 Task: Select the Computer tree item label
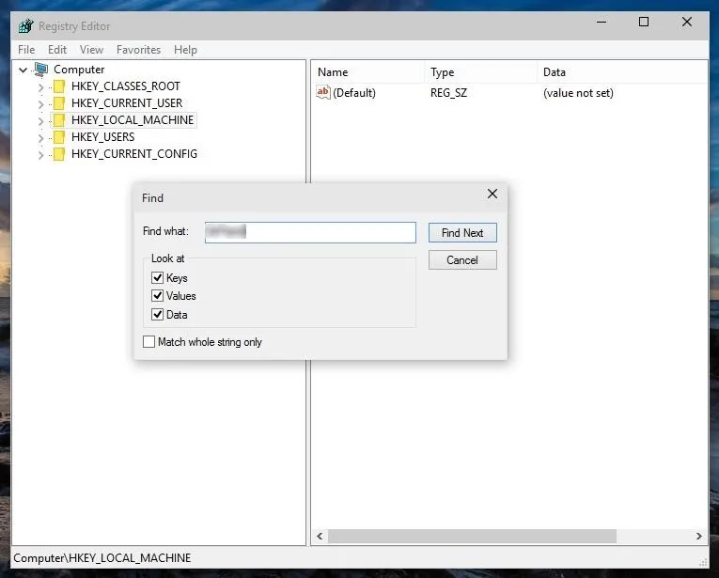[x=79, y=70]
